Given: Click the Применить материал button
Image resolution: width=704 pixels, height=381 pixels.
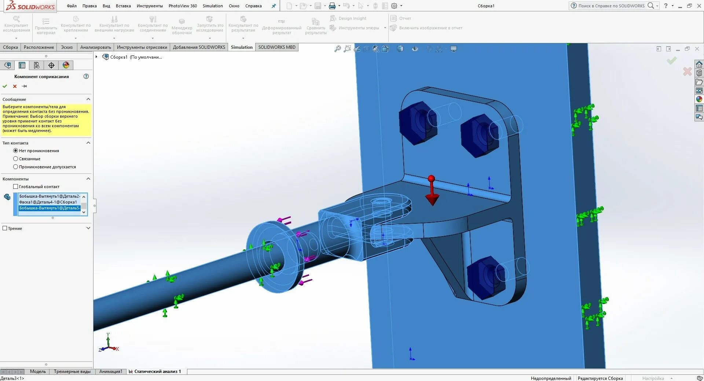Looking at the screenshot, I should pos(46,26).
